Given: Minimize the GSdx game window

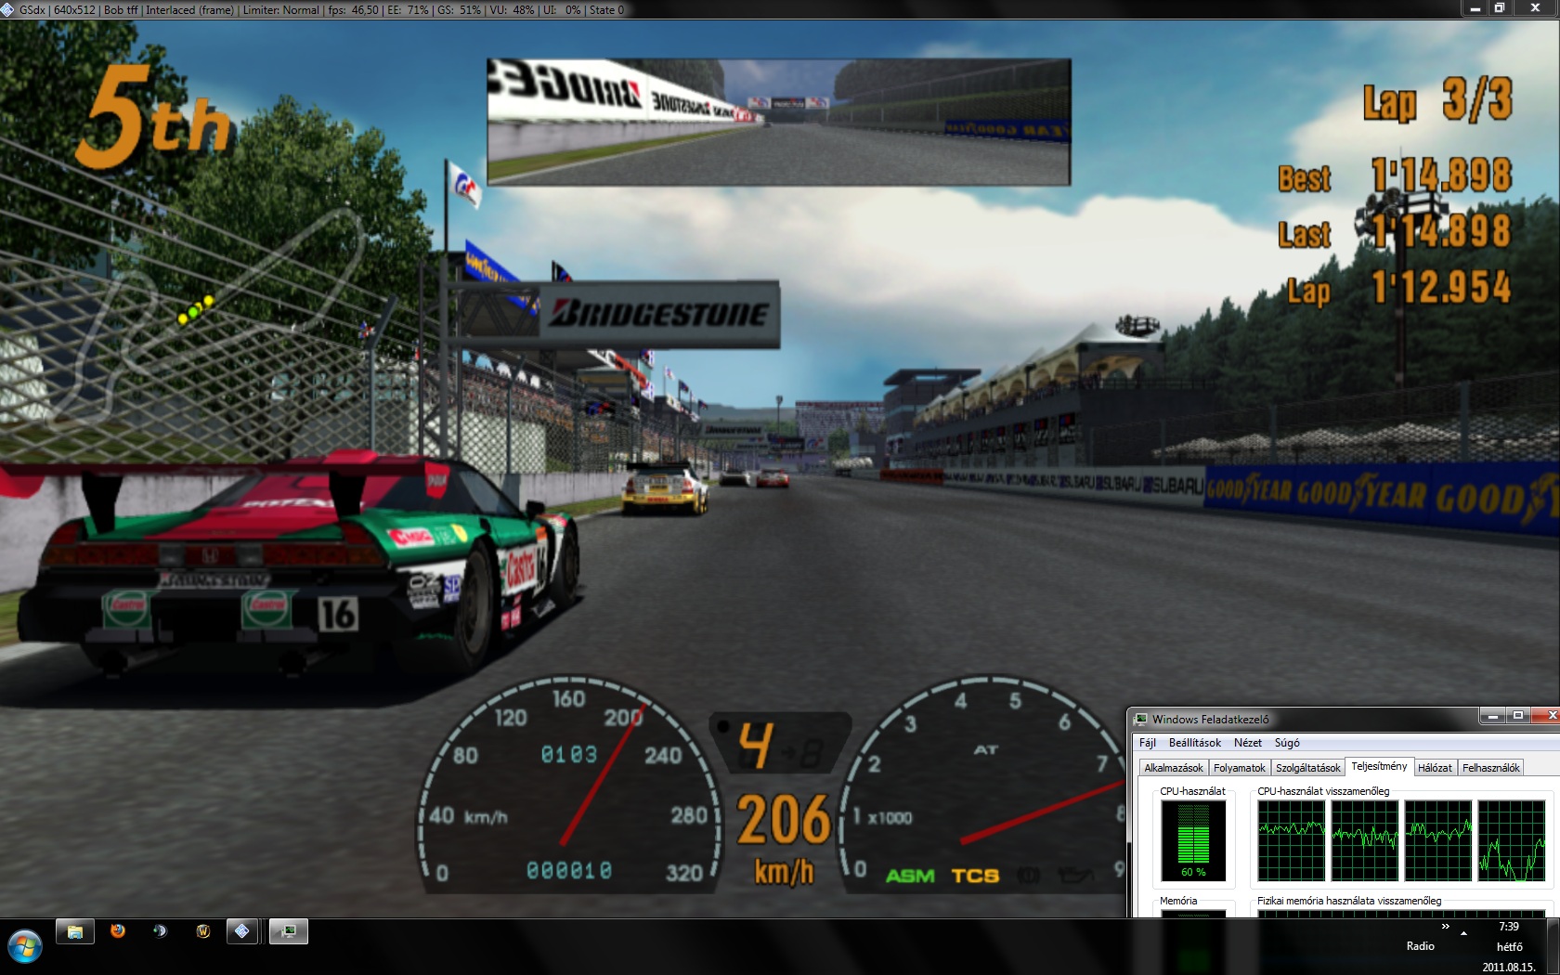Looking at the screenshot, I should tap(1475, 8).
